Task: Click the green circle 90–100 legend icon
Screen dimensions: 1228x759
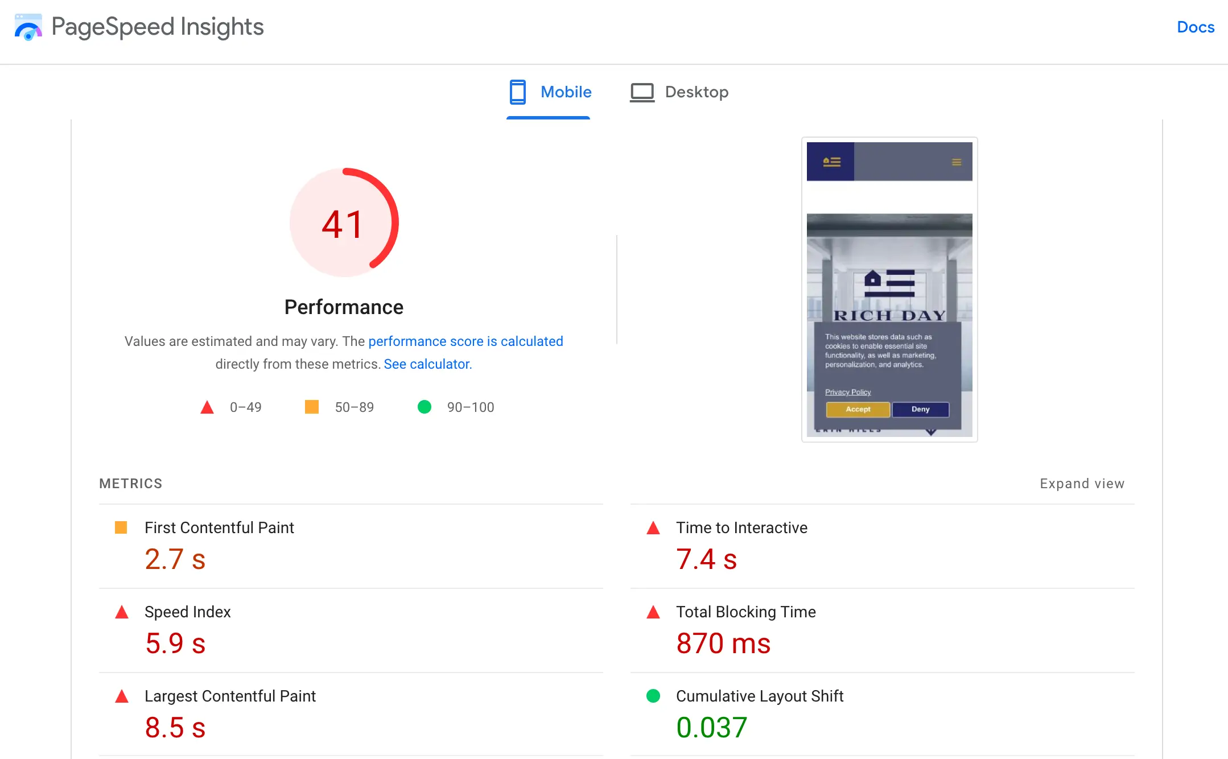Action: coord(425,407)
